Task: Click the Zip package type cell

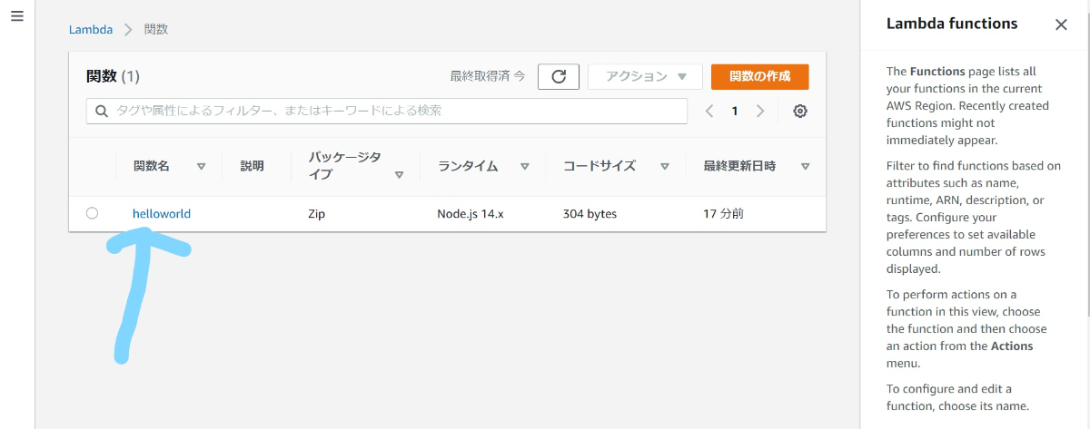Action: click(317, 214)
